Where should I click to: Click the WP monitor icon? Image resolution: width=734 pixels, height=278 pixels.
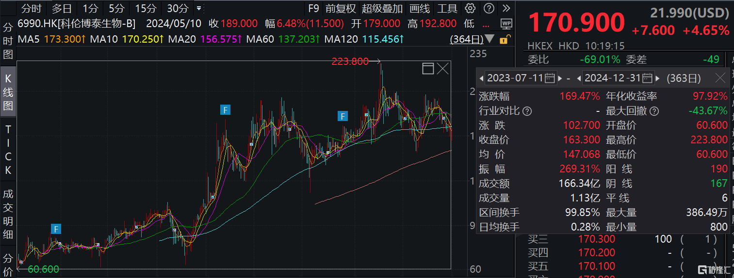click(506, 23)
